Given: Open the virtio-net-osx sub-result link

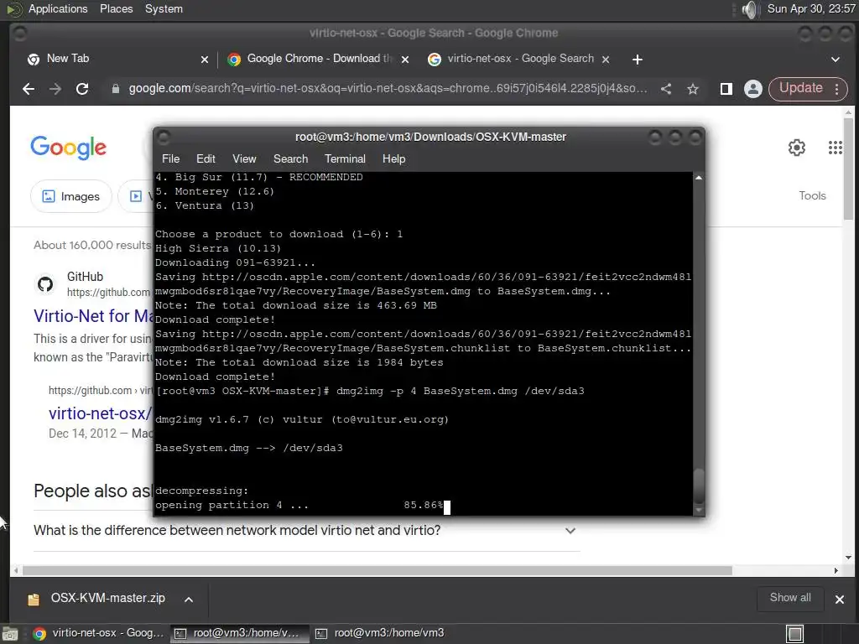Looking at the screenshot, I should pos(101,413).
